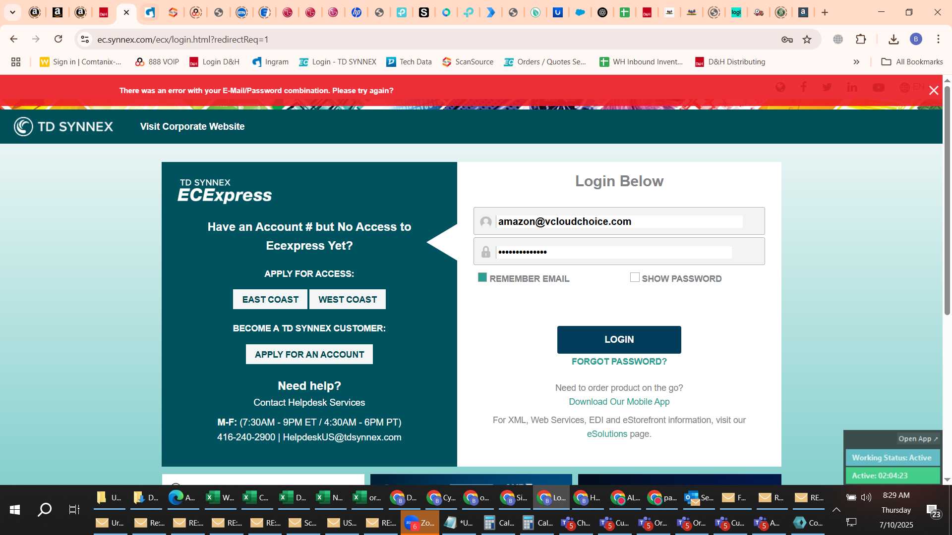This screenshot has width=952, height=535.
Task: Click the user avatar icon in email field
Action: click(486, 221)
